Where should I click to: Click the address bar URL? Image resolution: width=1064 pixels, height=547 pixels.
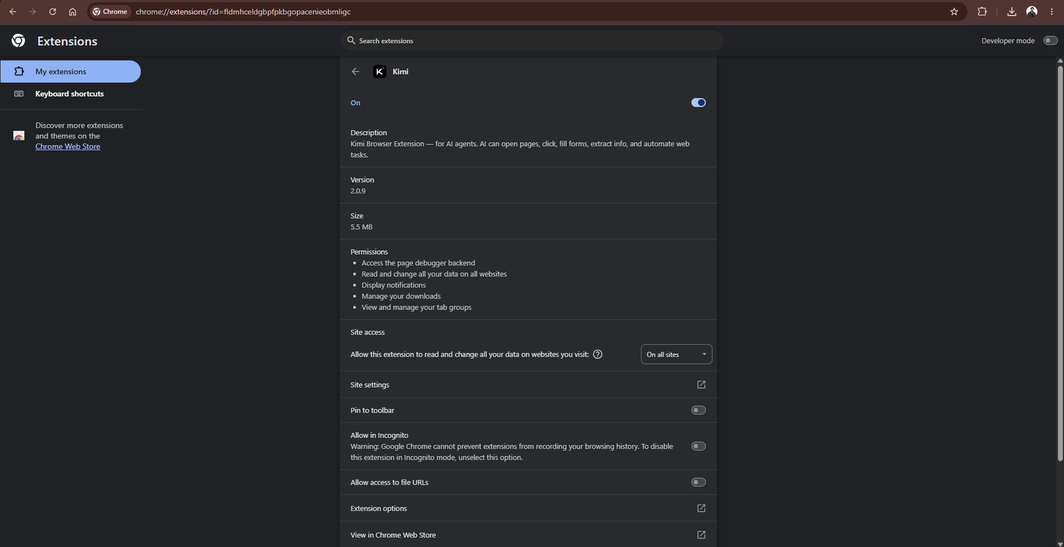243,12
